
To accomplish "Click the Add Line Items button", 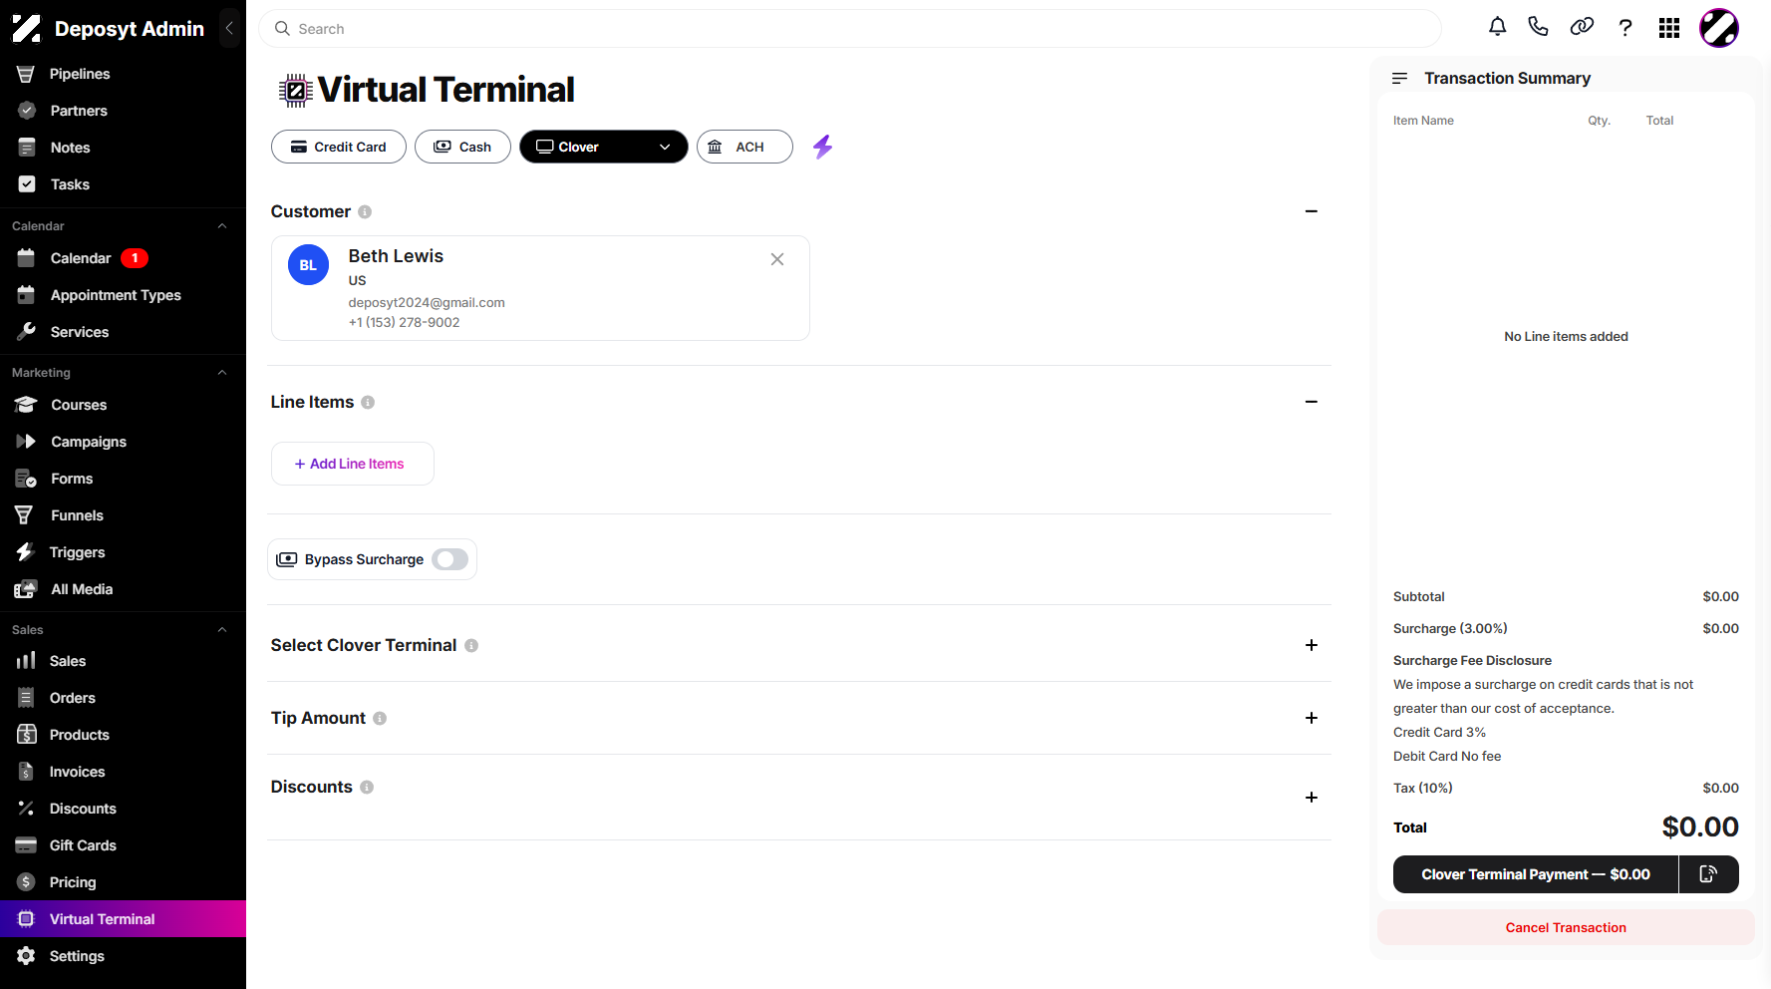I will (353, 464).
